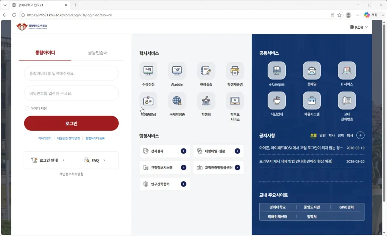The height and width of the screenshot is (236, 387).
Task: Click the browser refresh icon
Action: click(x=14, y=15)
